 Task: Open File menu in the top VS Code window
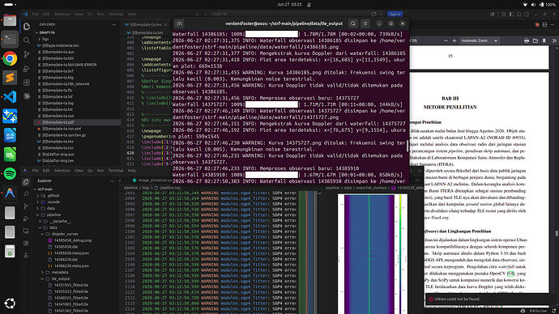[x=35, y=15]
